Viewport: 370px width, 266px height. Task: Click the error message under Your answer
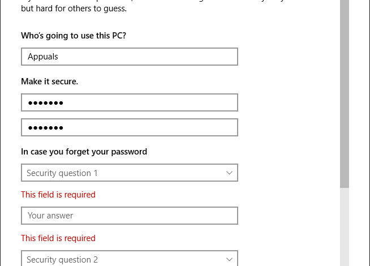coord(58,238)
